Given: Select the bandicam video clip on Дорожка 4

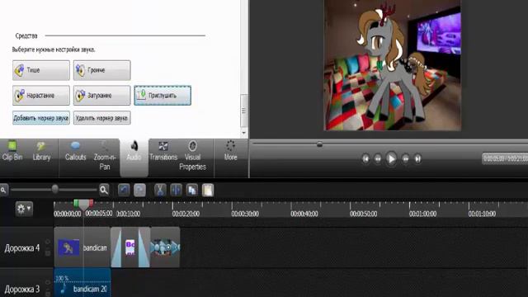Looking at the screenshot, I should (x=82, y=247).
